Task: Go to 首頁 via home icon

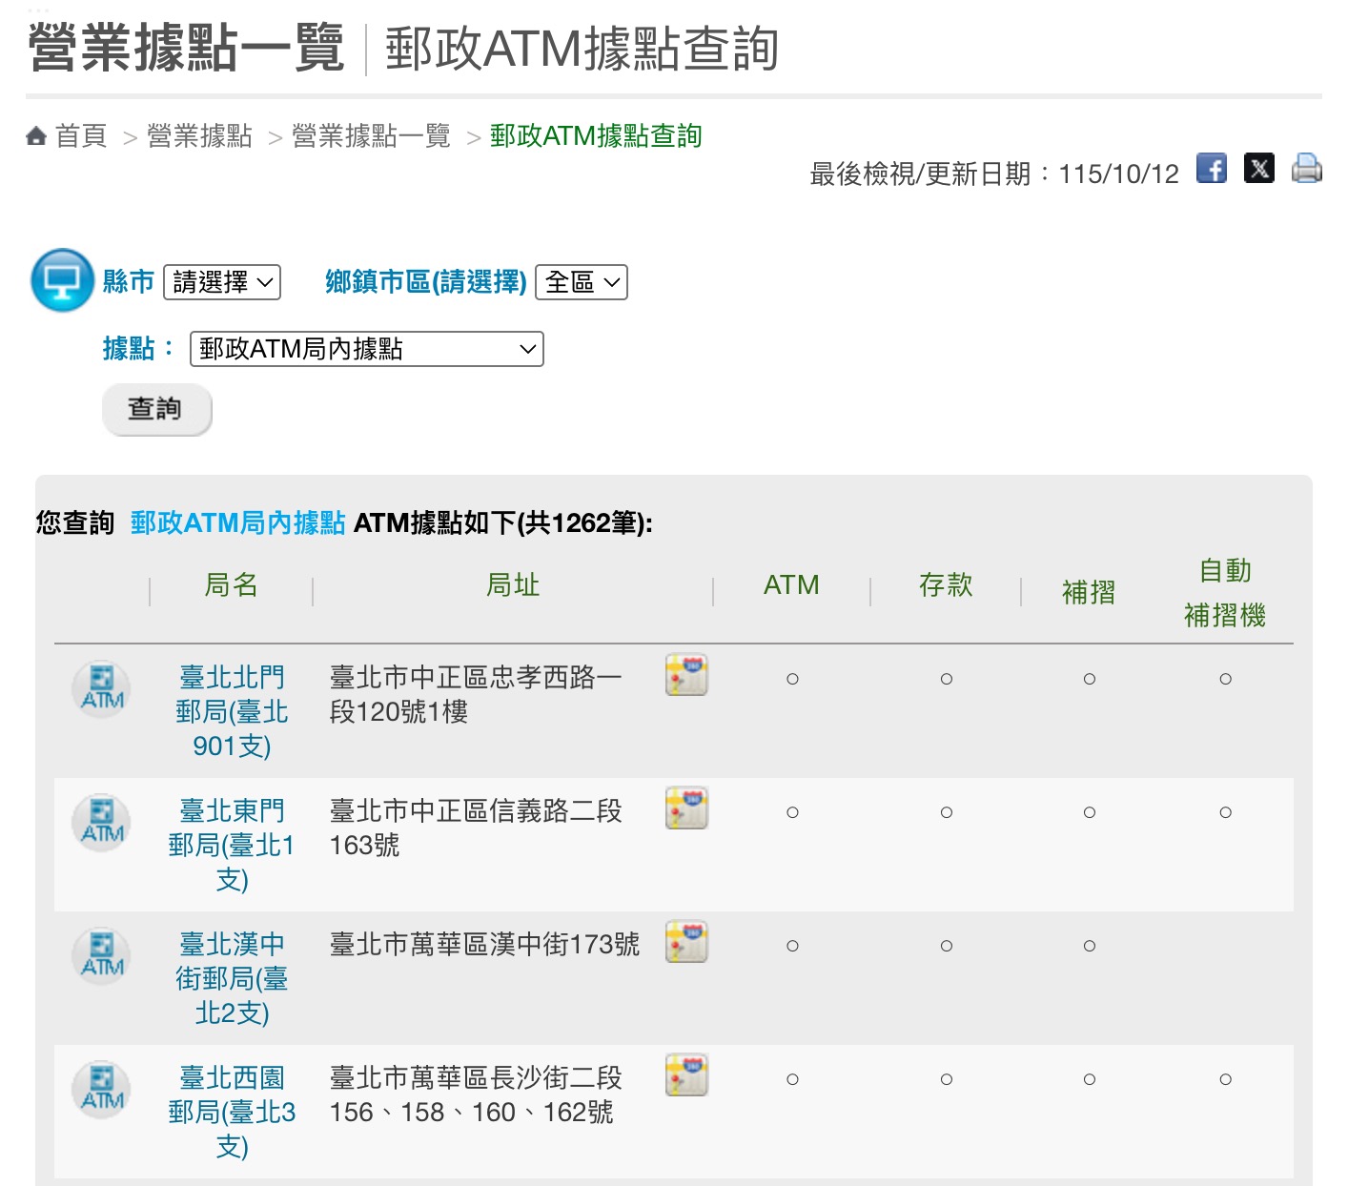Action: [36, 136]
